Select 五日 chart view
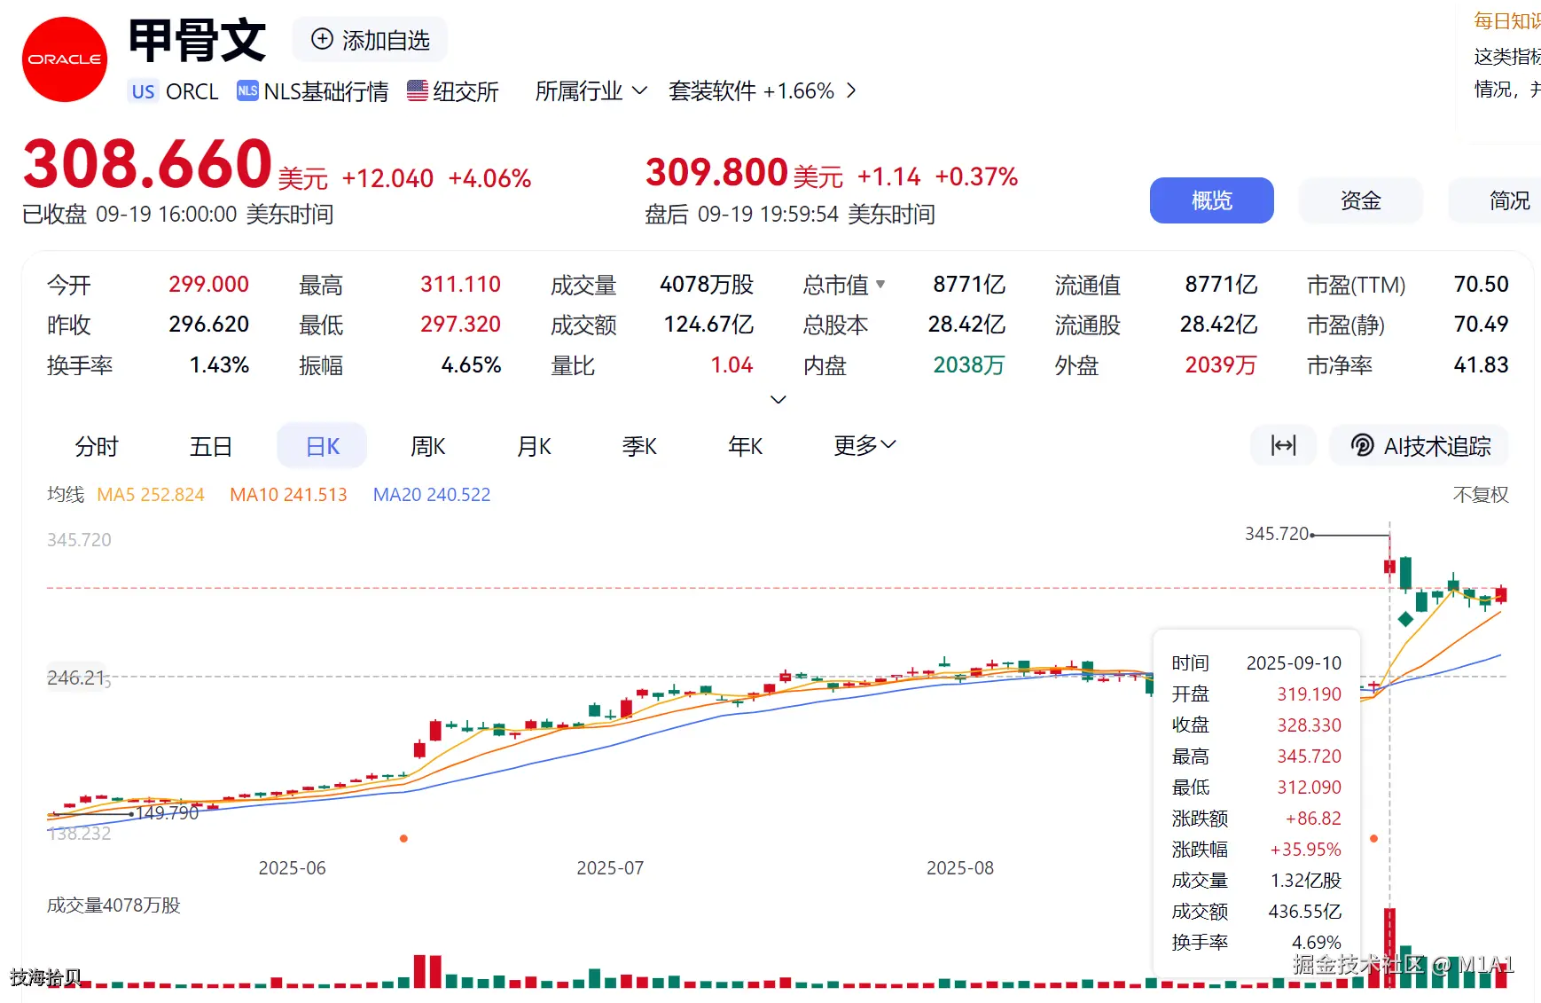The image size is (1541, 1003). pos(211,446)
